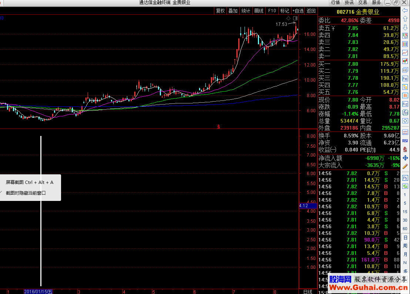Click the 卖五 price 7.85

[353, 28]
